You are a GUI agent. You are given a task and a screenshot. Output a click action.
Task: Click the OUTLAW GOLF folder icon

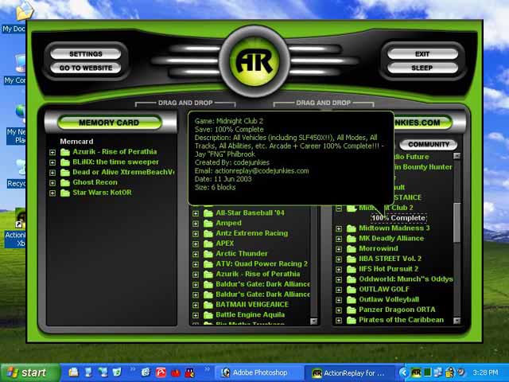tap(352, 290)
